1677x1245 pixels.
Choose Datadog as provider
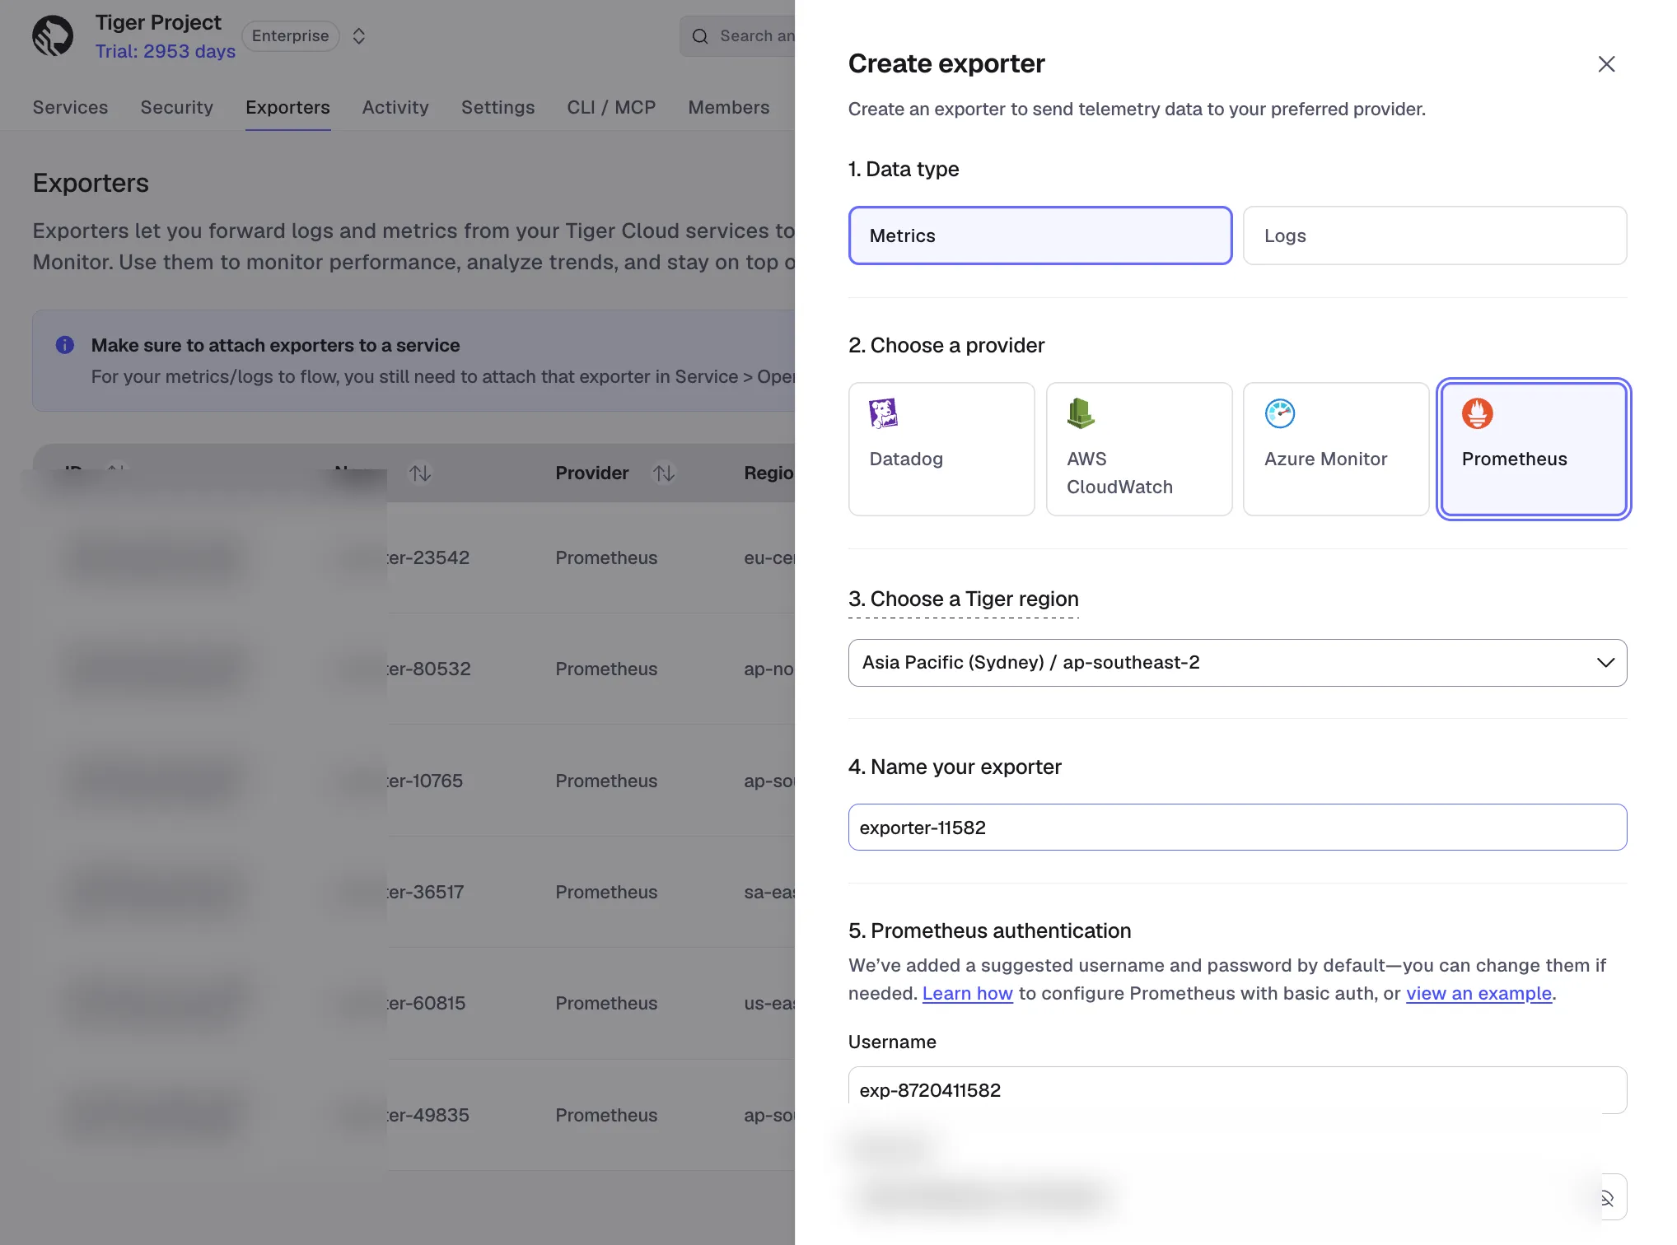point(941,449)
